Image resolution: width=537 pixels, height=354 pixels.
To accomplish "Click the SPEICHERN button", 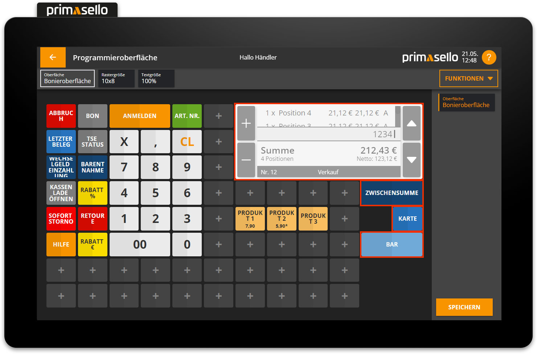I will pyautogui.click(x=464, y=307).
